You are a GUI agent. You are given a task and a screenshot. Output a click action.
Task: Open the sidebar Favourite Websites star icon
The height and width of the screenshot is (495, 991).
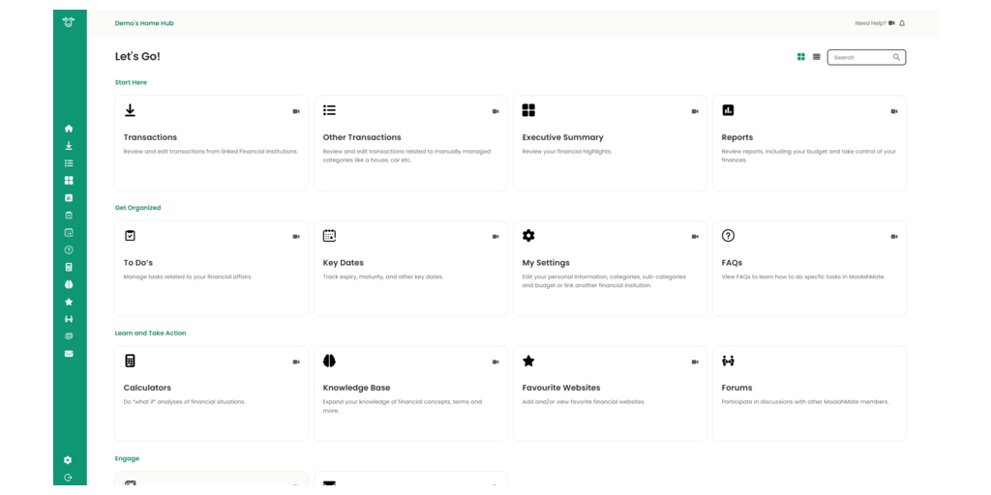pos(69,302)
